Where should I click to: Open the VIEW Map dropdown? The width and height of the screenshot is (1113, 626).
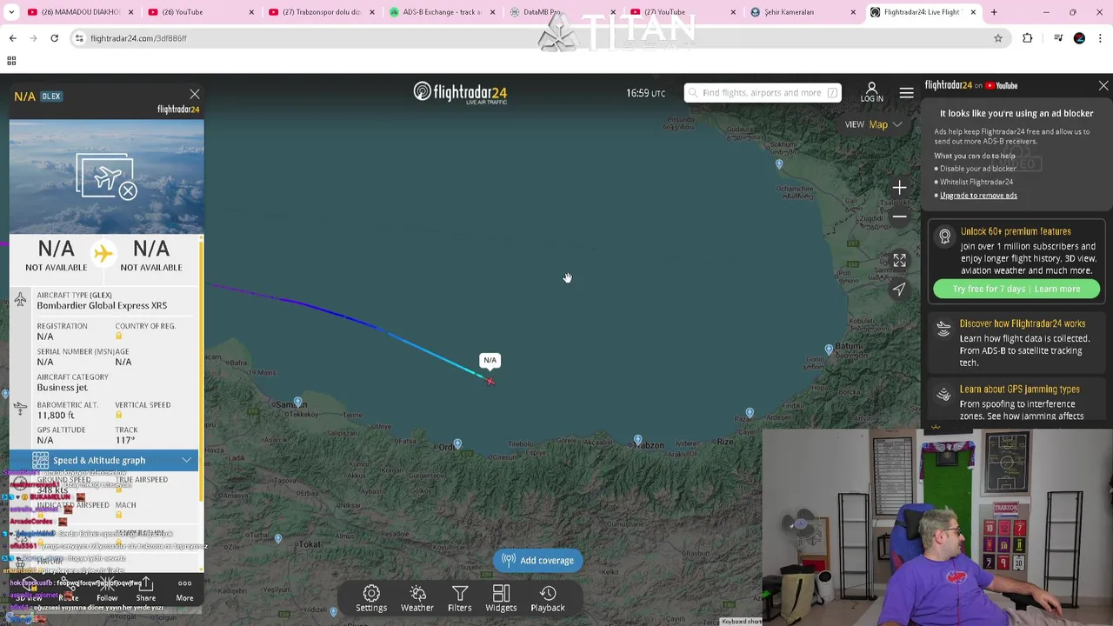874,124
